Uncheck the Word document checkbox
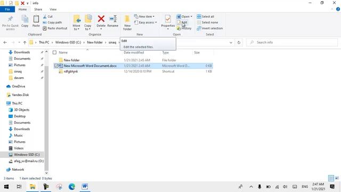341x192 pixels. tap(56, 66)
